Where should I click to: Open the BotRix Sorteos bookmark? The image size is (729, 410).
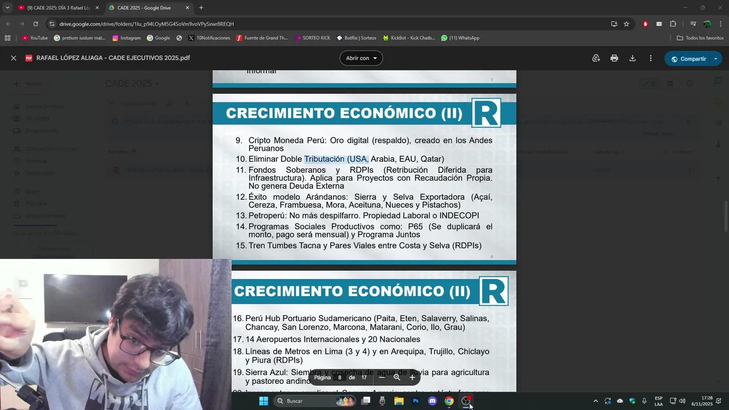pyautogui.click(x=357, y=38)
